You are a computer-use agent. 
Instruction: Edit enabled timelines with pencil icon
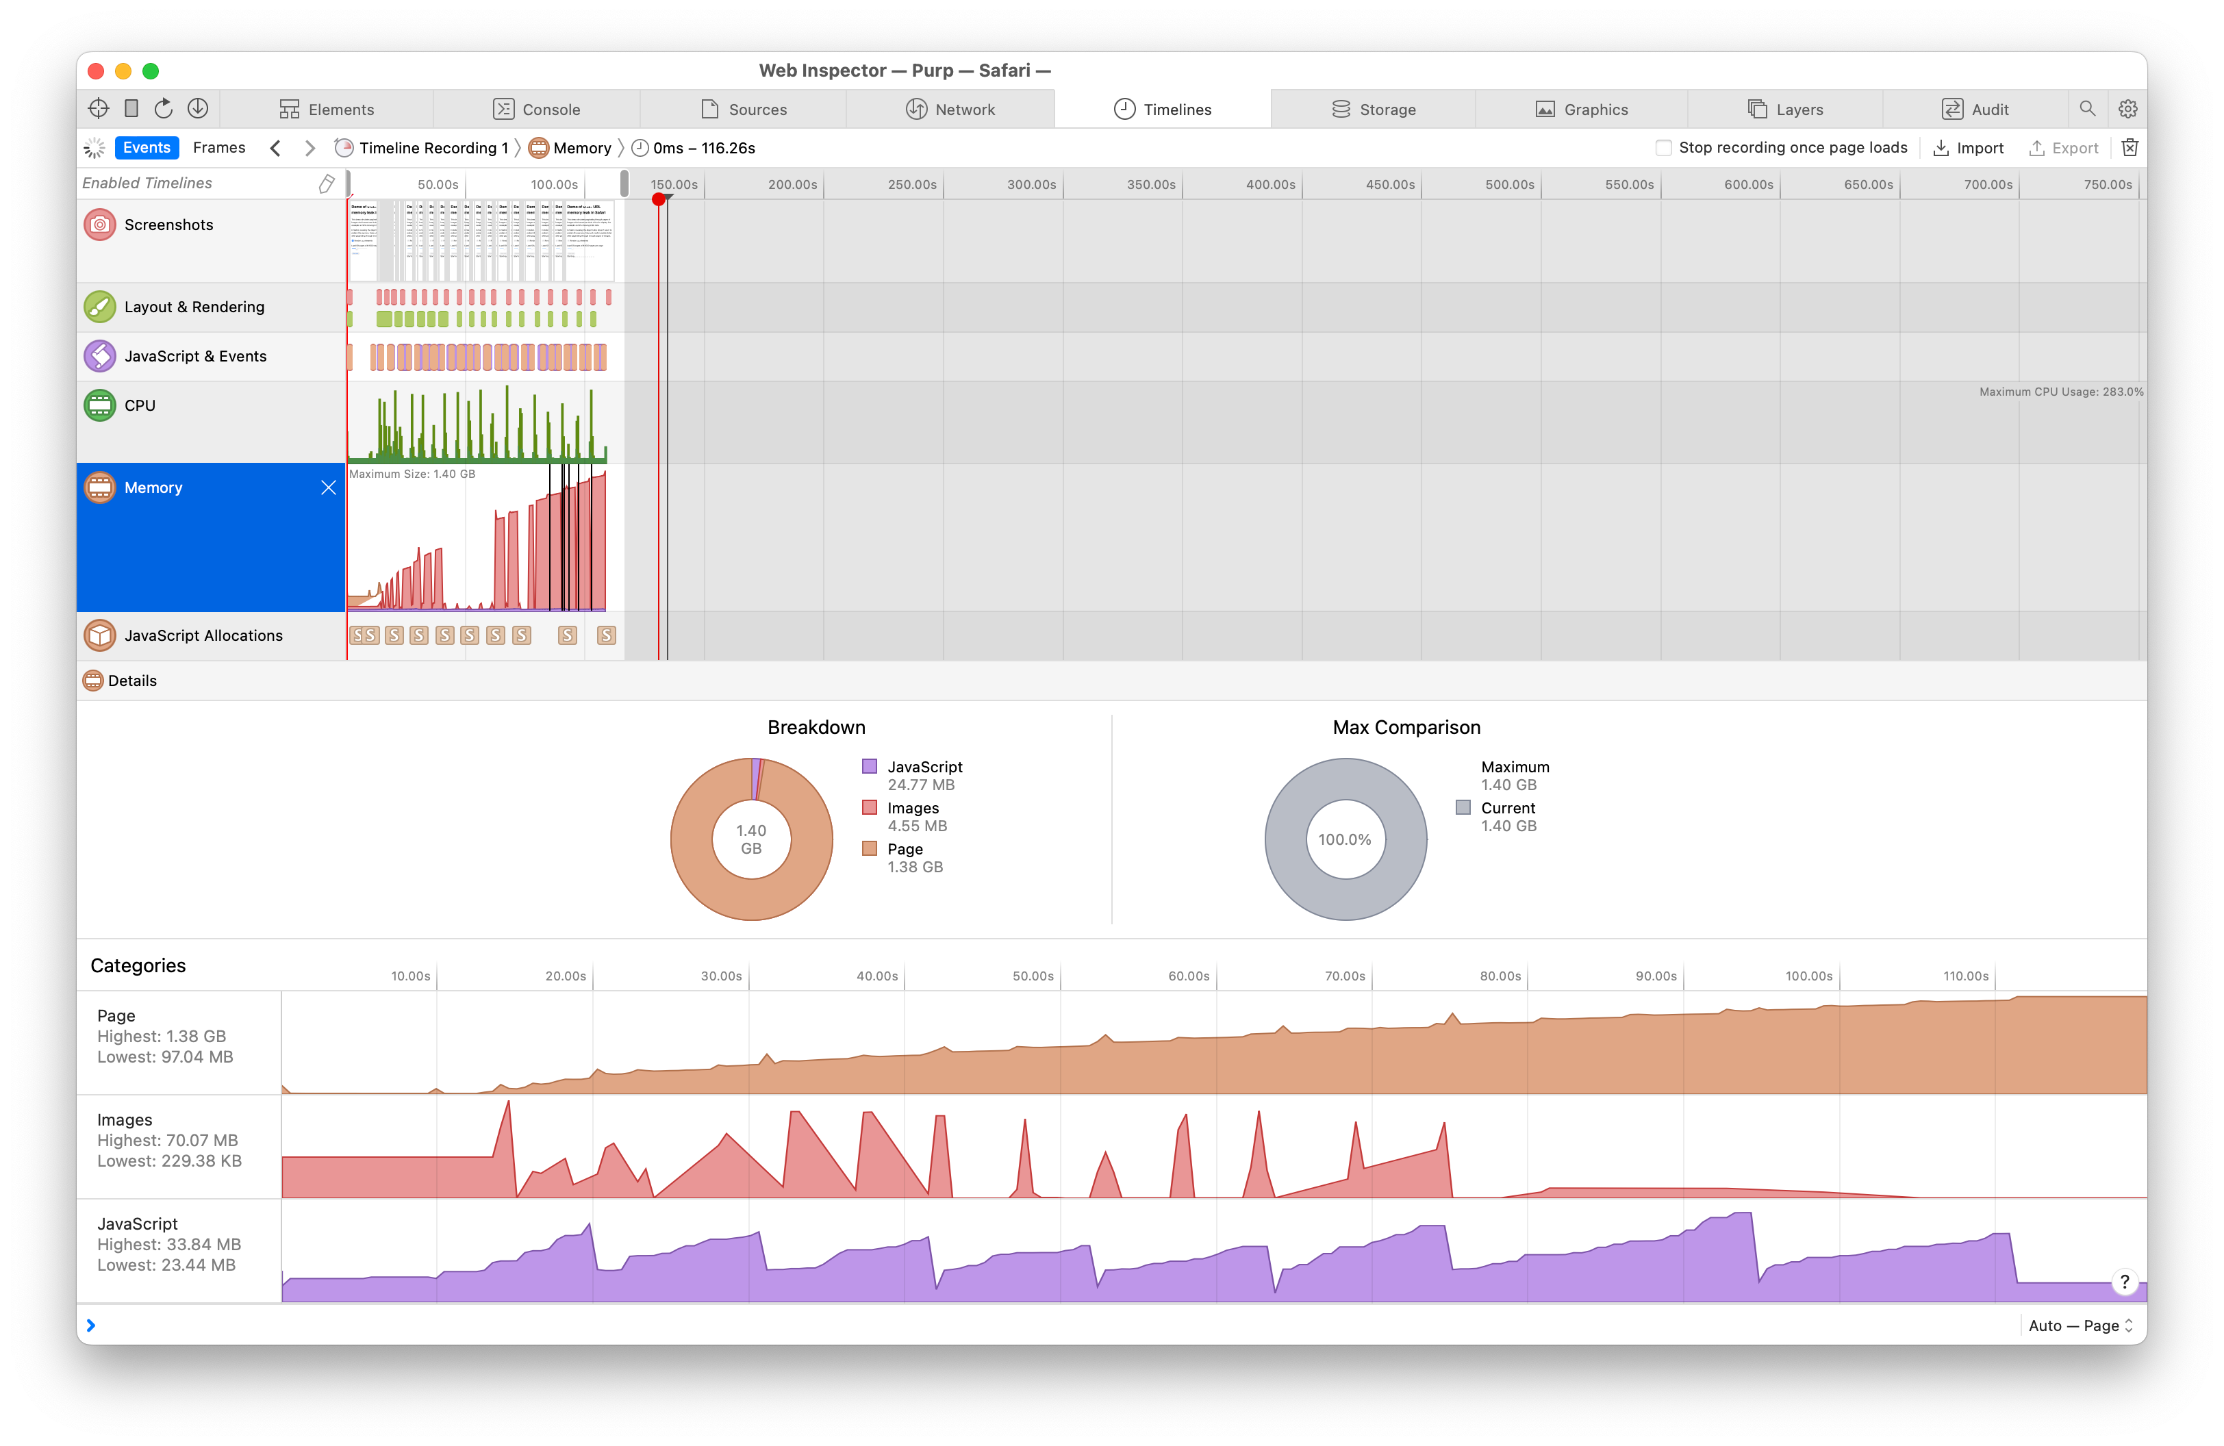click(326, 183)
